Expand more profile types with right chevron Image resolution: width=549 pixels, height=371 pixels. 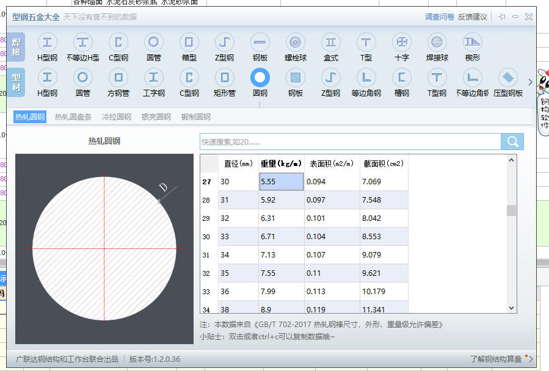530,82
